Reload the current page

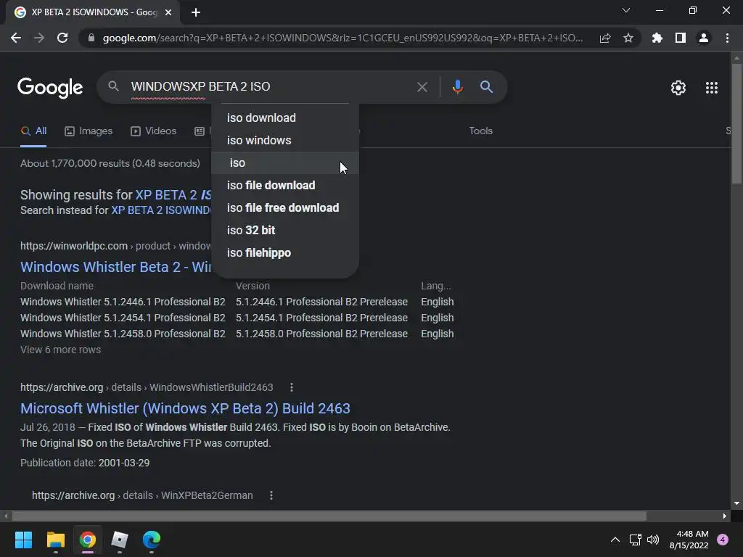[62, 38]
